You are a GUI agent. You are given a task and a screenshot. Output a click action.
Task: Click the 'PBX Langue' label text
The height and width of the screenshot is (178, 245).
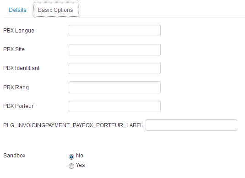[19, 31]
